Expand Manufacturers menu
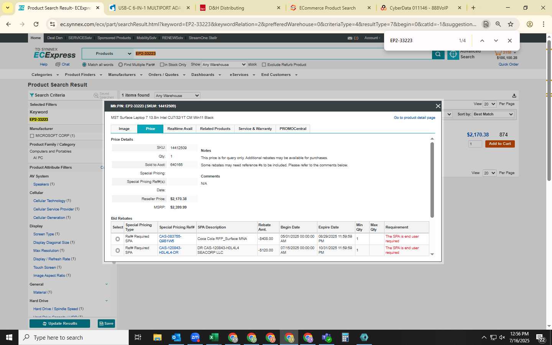The width and height of the screenshot is (552, 345). 125,75
